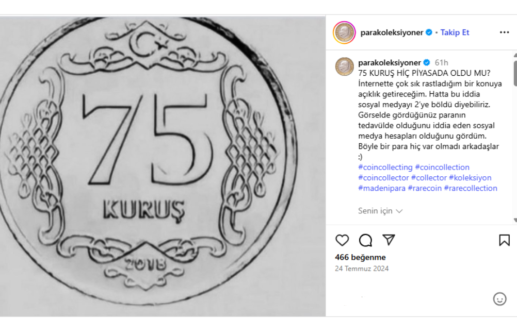This screenshot has height=334, width=517.
Task: Open comments with the speech bubble icon
Action: 365,240
